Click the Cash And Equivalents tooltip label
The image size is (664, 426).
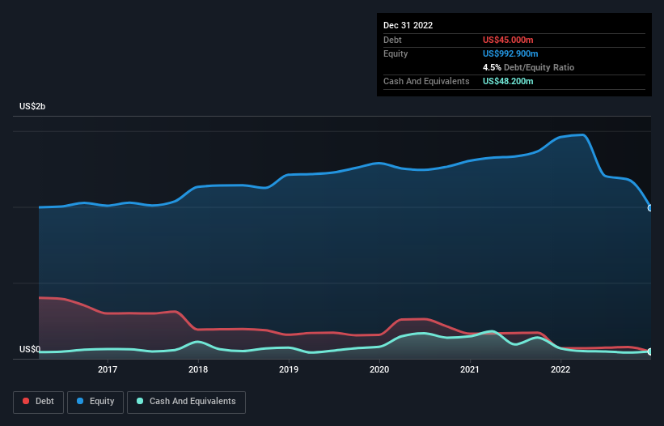coord(426,81)
